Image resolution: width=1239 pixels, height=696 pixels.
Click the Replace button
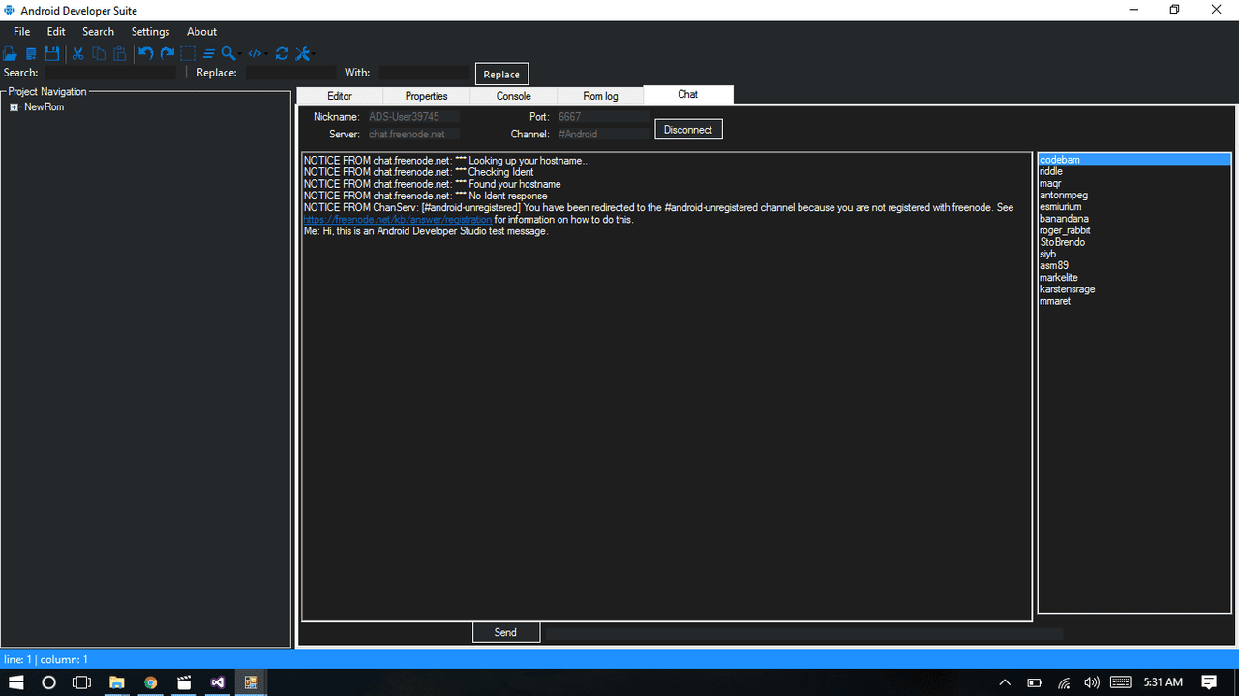tap(501, 74)
